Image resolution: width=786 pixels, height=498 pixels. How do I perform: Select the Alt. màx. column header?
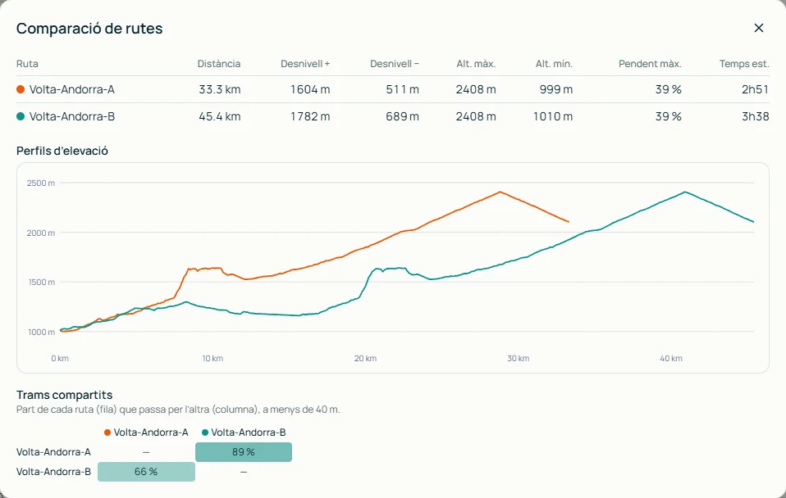pos(476,64)
